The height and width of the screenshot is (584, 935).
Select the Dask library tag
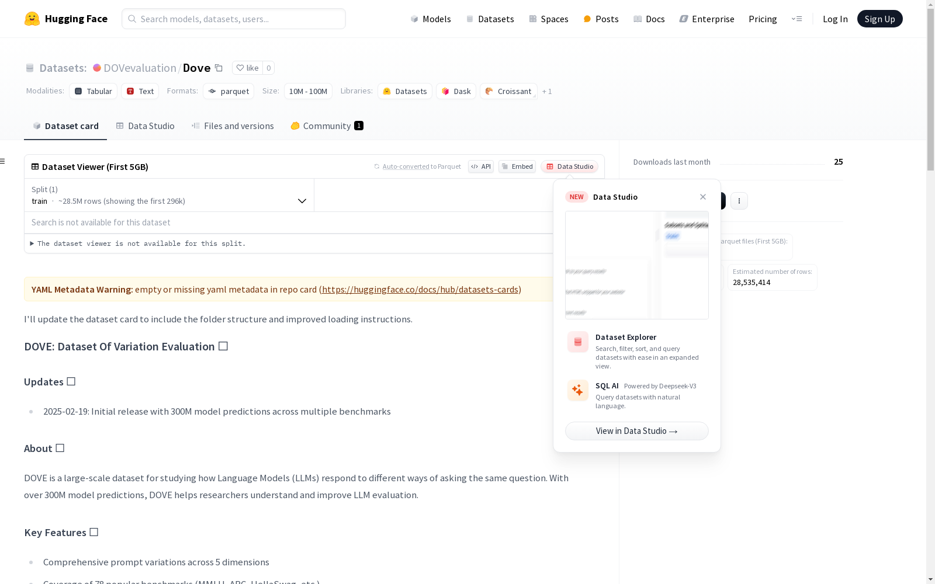click(456, 91)
